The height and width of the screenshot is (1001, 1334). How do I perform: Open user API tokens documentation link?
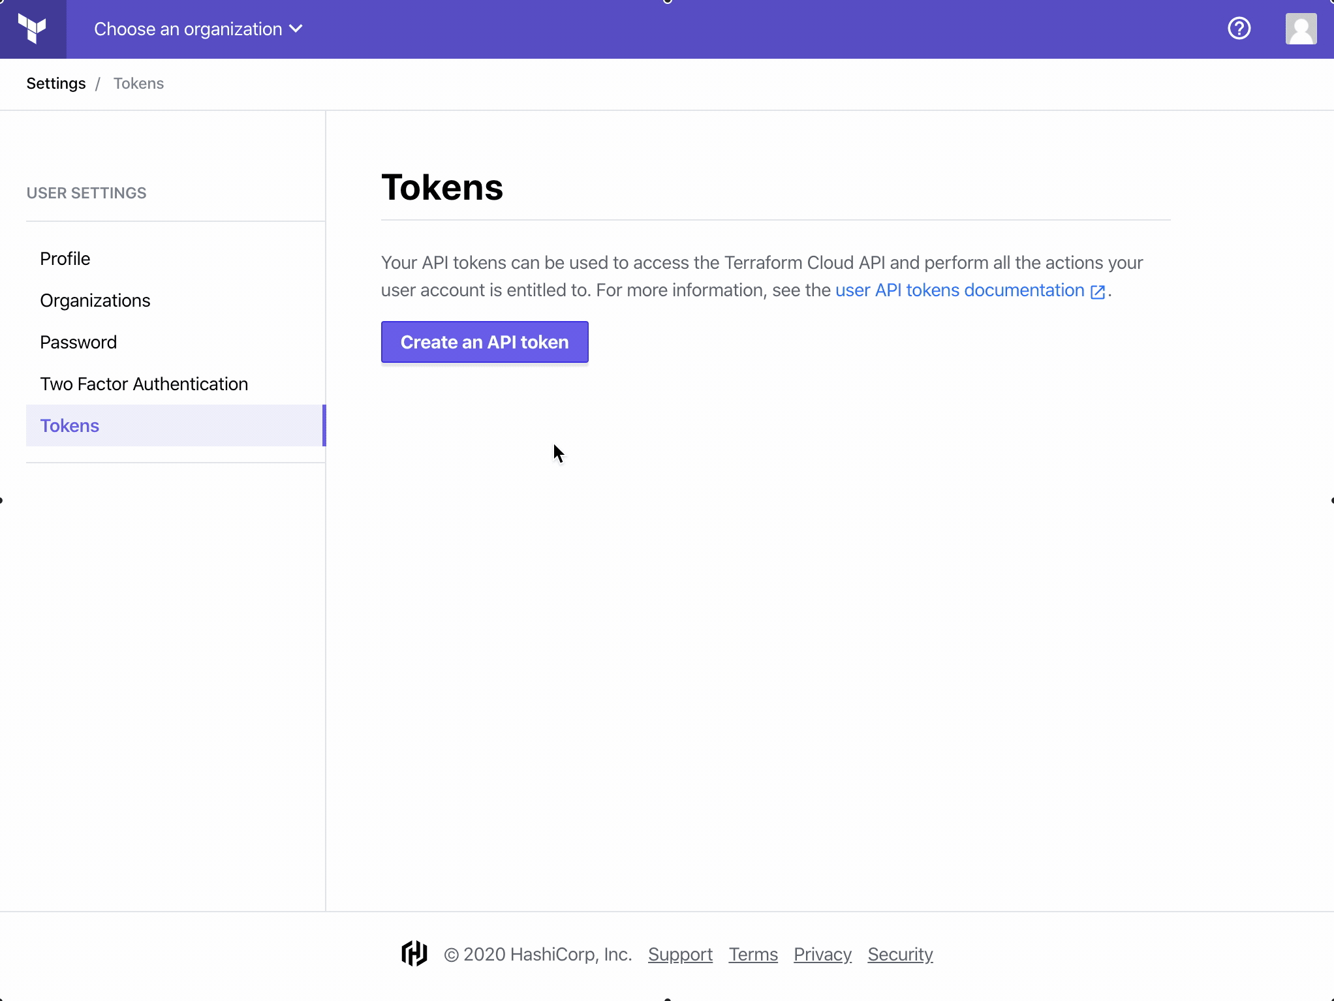(x=959, y=290)
